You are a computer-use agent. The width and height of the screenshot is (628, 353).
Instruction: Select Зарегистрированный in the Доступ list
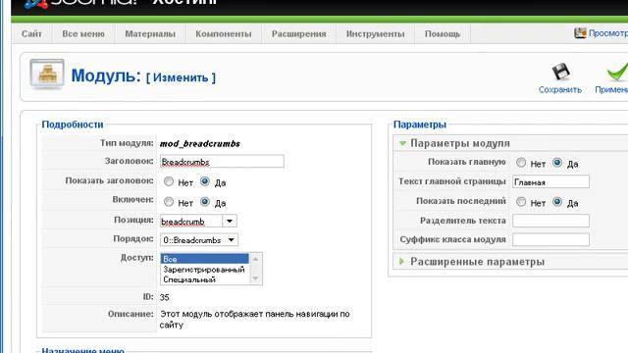(205, 270)
